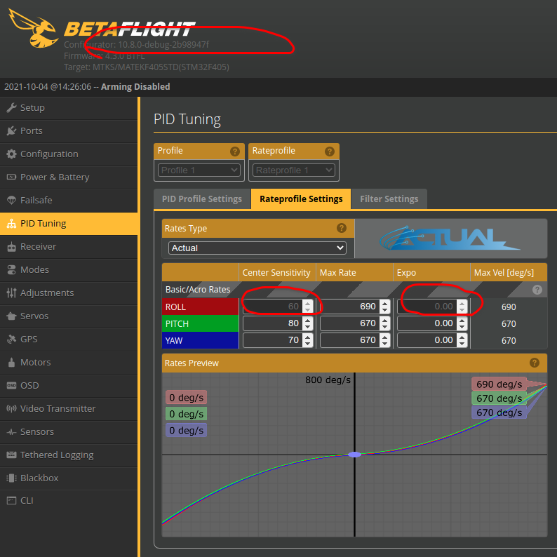This screenshot has width=557, height=557.
Task: Open the Rateprofile 1 dropdown
Action: click(293, 170)
